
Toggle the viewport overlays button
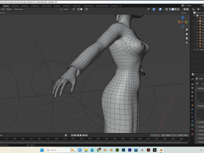pyautogui.click(x=160, y=9)
